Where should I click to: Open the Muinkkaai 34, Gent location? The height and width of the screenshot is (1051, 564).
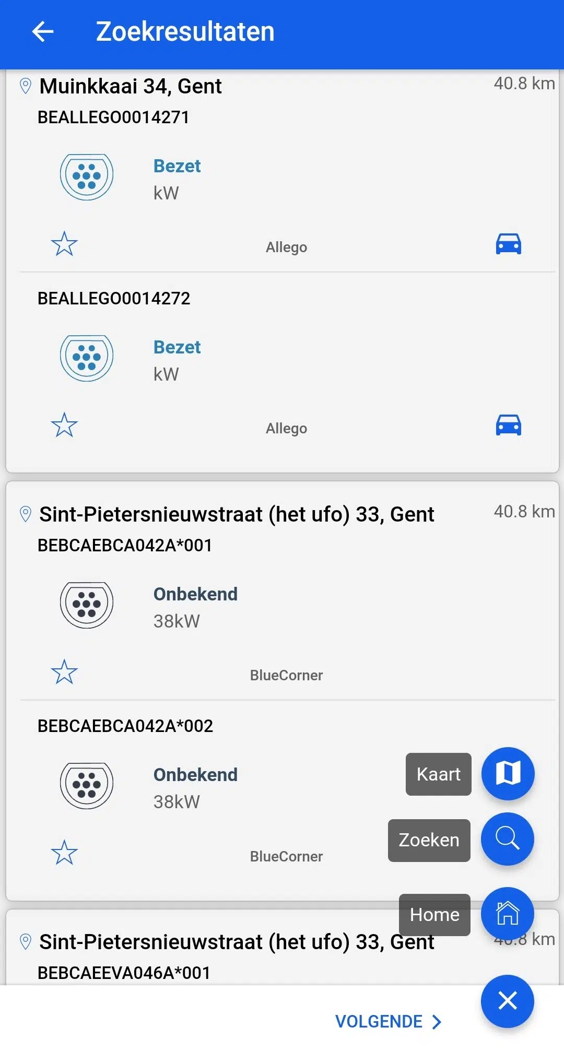coord(131,86)
